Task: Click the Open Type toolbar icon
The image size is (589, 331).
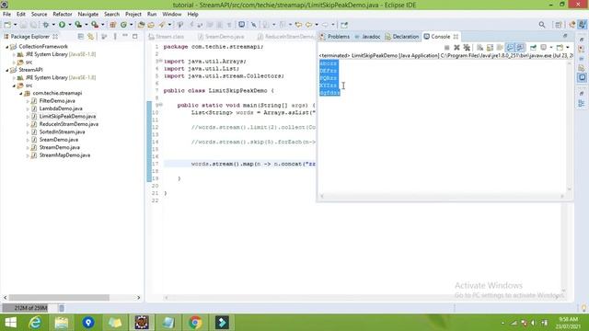Action: [x=141, y=25]
